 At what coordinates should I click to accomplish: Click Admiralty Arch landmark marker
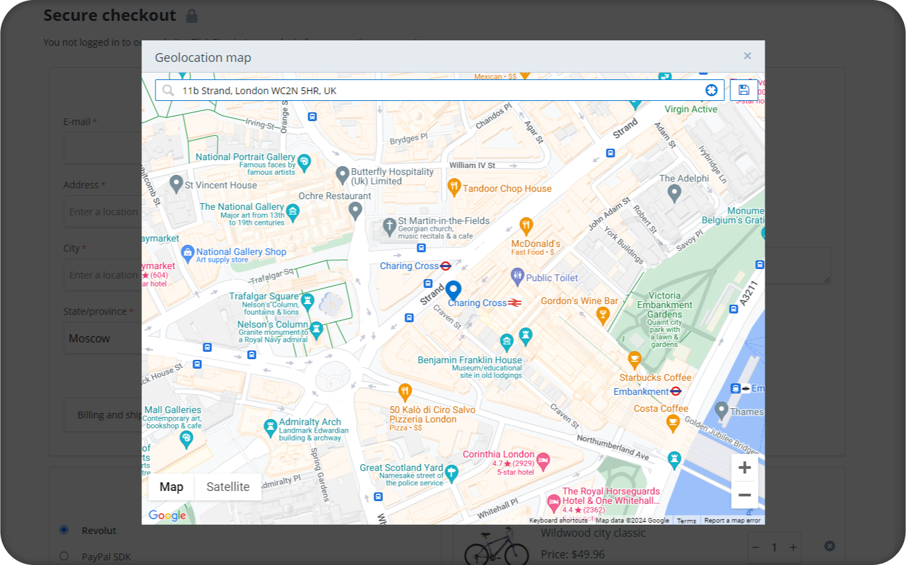[270, 427]
